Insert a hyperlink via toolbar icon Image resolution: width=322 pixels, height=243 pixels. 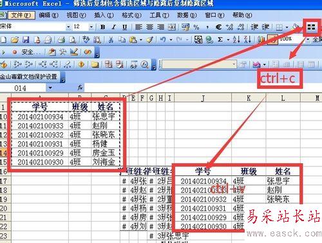click(x=209, y=40)
